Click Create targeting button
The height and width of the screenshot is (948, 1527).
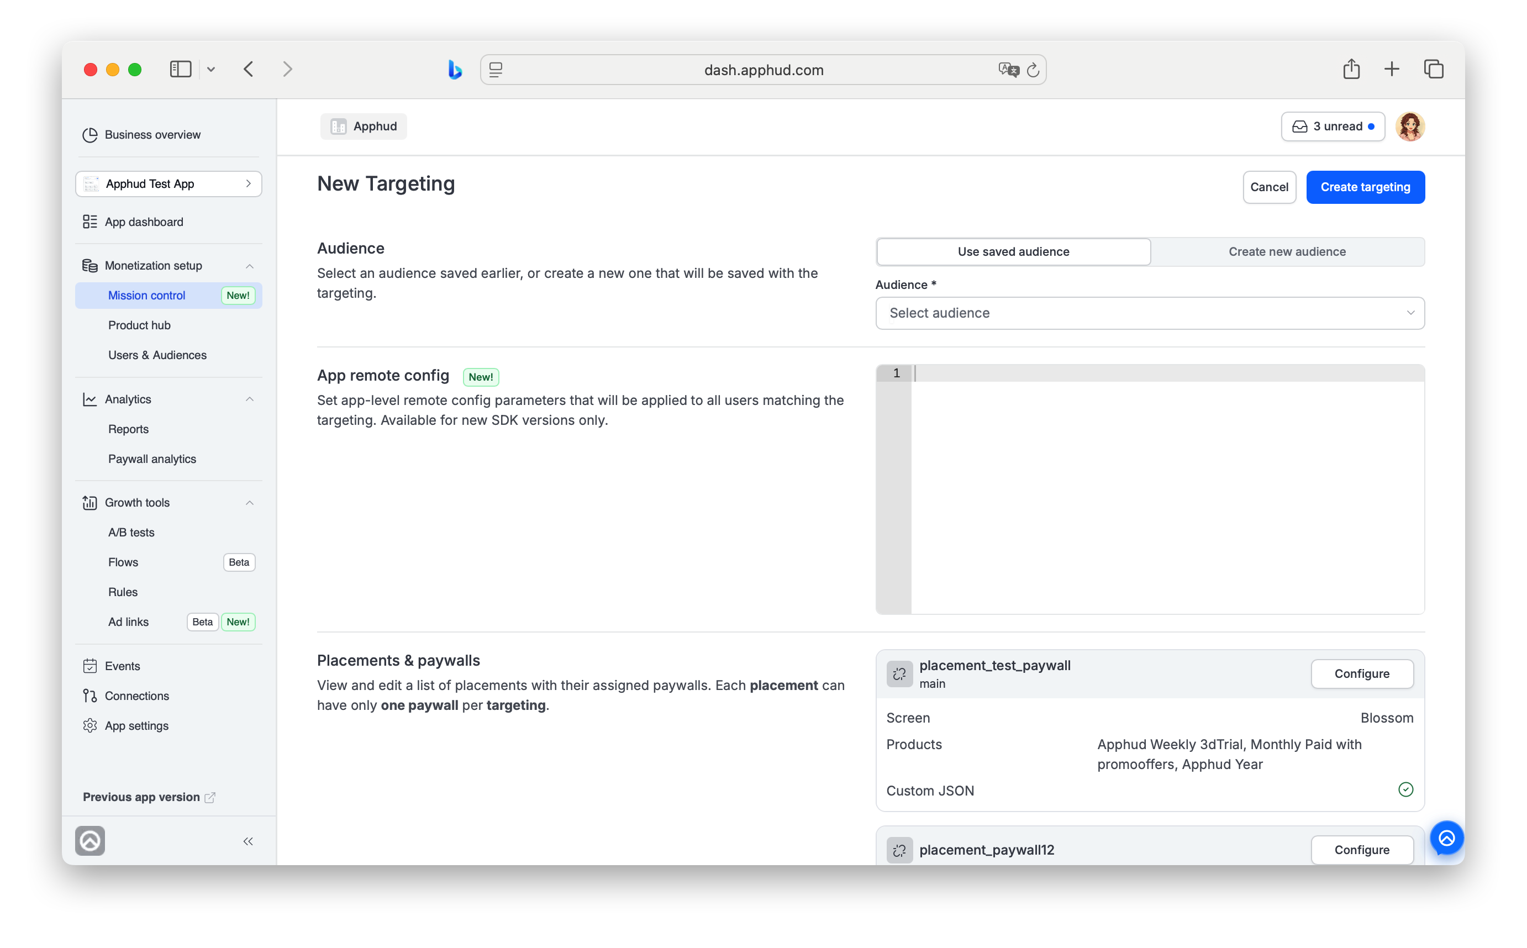[1365, 187]
